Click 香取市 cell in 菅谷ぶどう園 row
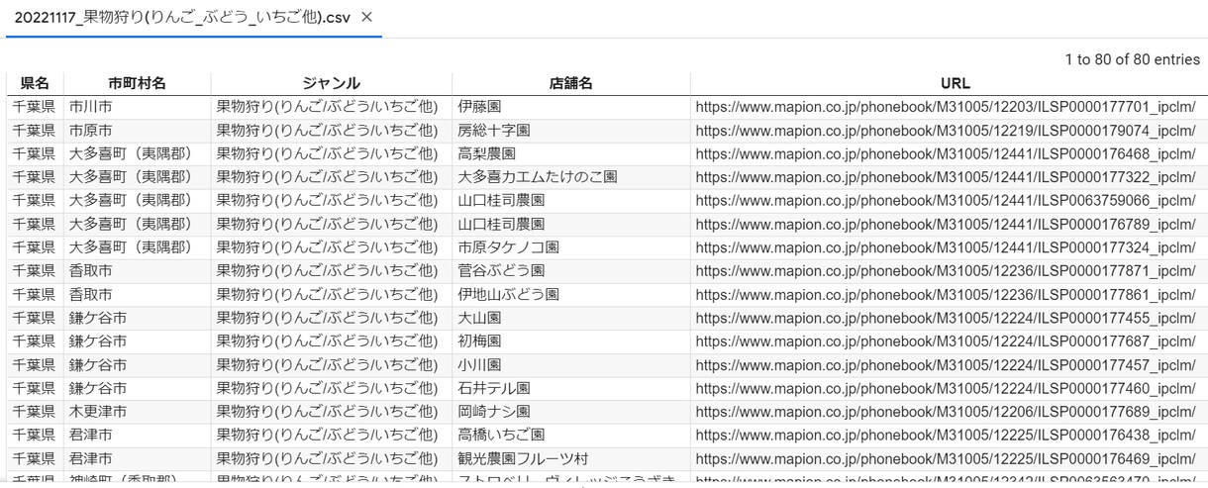The height and width of the screenshot is (488, 1208). pyautogui.click(x=137, y=271)
